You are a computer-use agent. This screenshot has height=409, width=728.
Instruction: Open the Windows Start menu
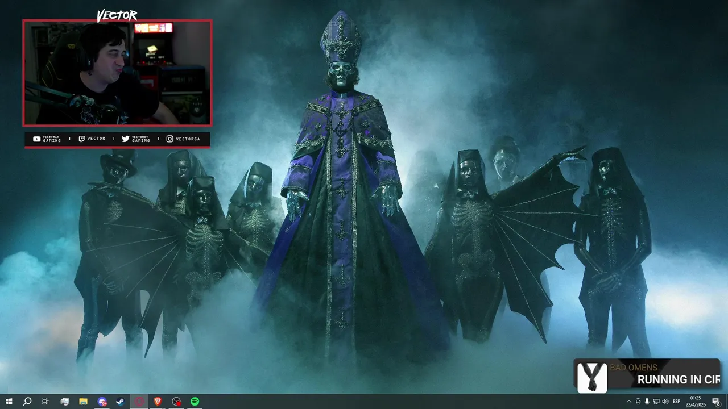pyautogui.click(x=9, y=402)
